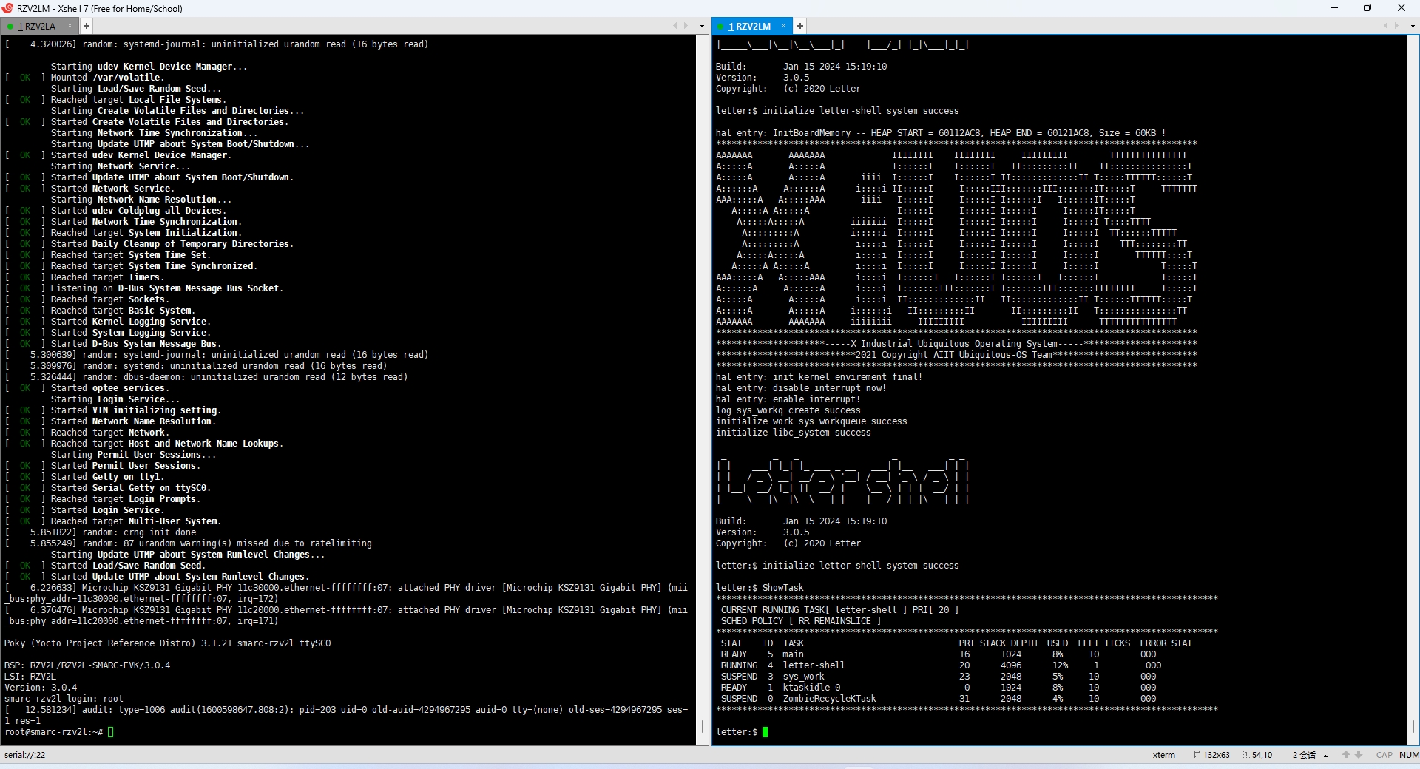The height and width of the screenshot is (769, 1420).
Task: Click the xterm terminal type label
Action: click(x=1163, y=755)
